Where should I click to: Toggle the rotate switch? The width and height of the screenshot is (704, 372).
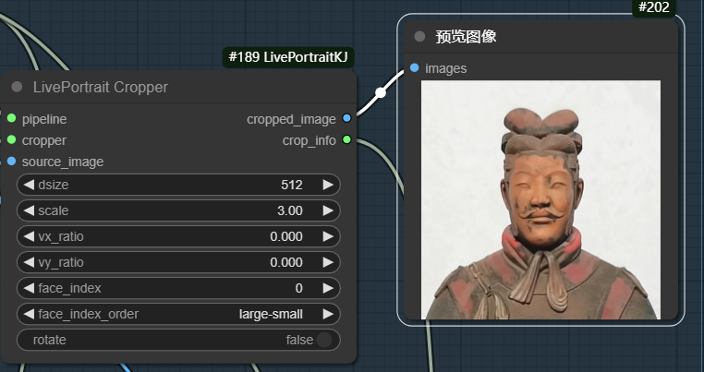pyautogui.click(x=323, y=340)
